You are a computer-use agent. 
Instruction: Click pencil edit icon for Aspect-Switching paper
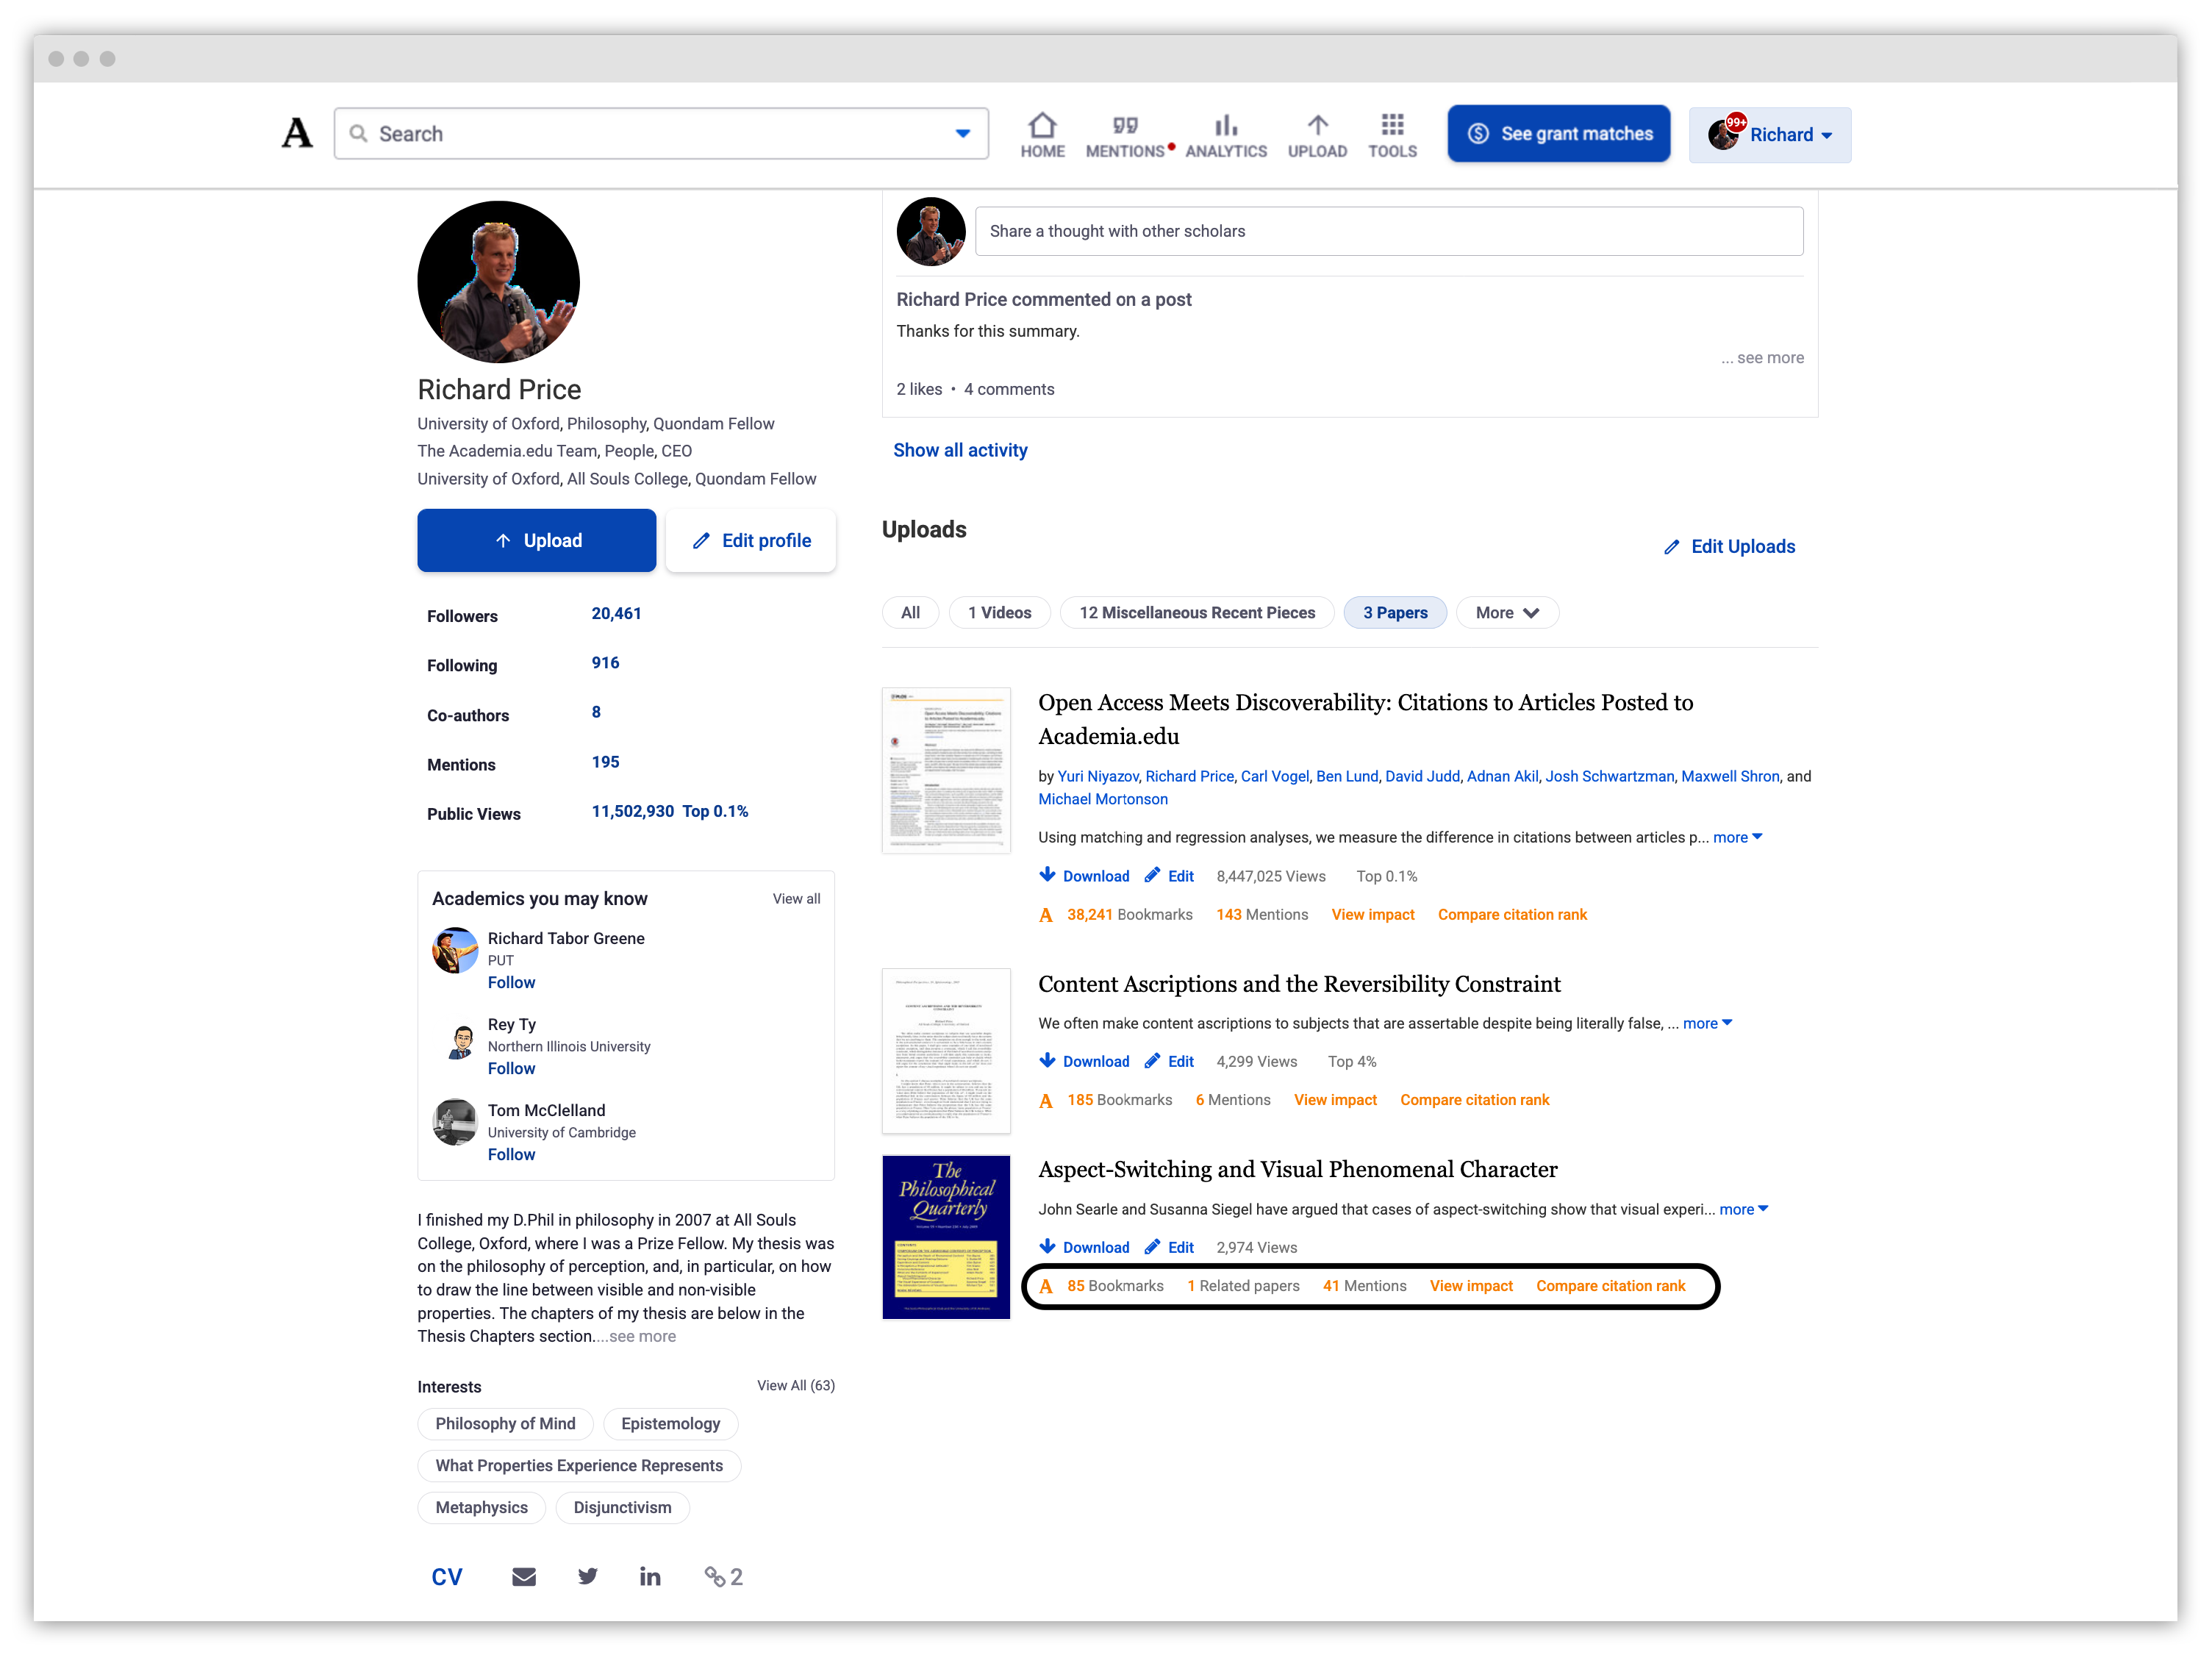tap(1152, 1246)
